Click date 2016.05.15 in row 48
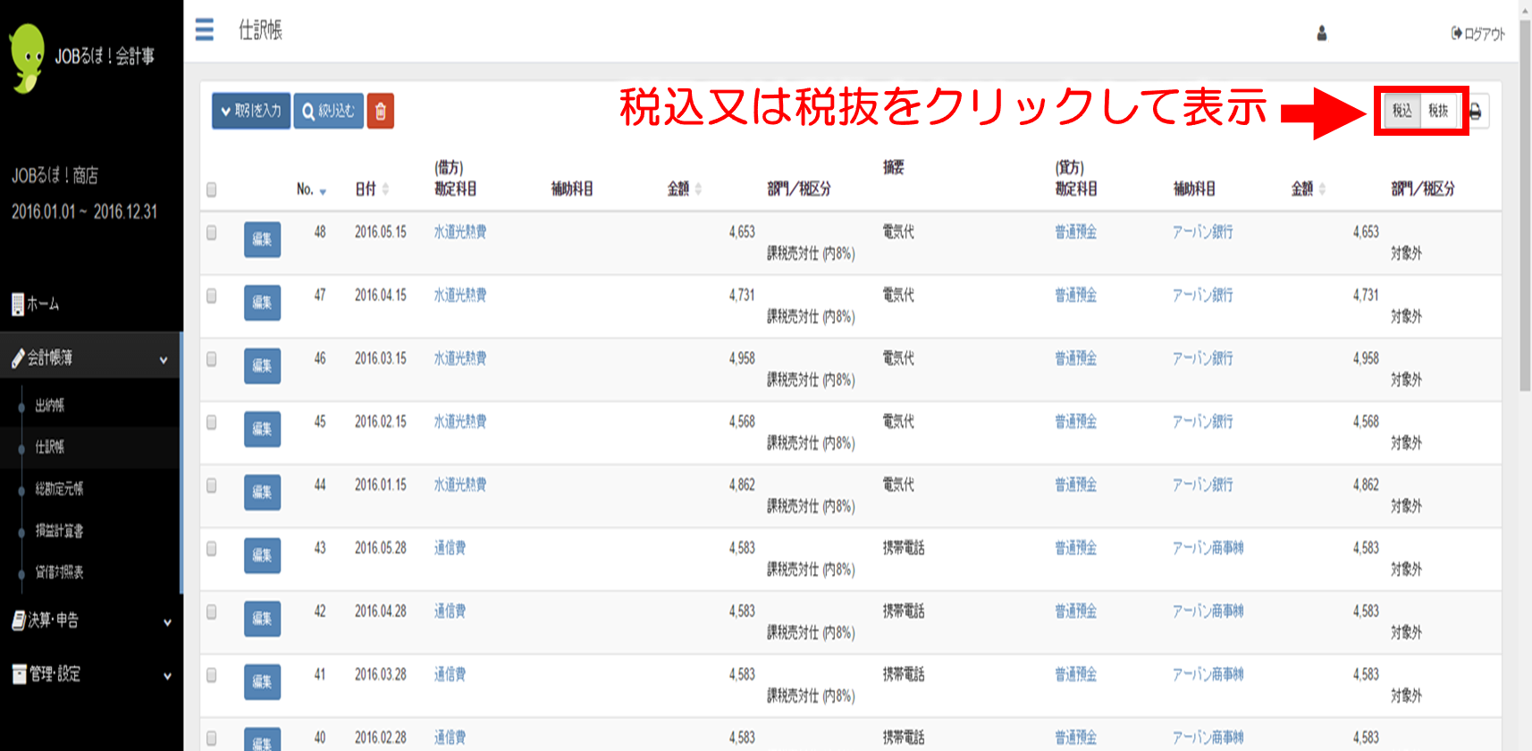1532x751 pixels. [x=380, y=232]
